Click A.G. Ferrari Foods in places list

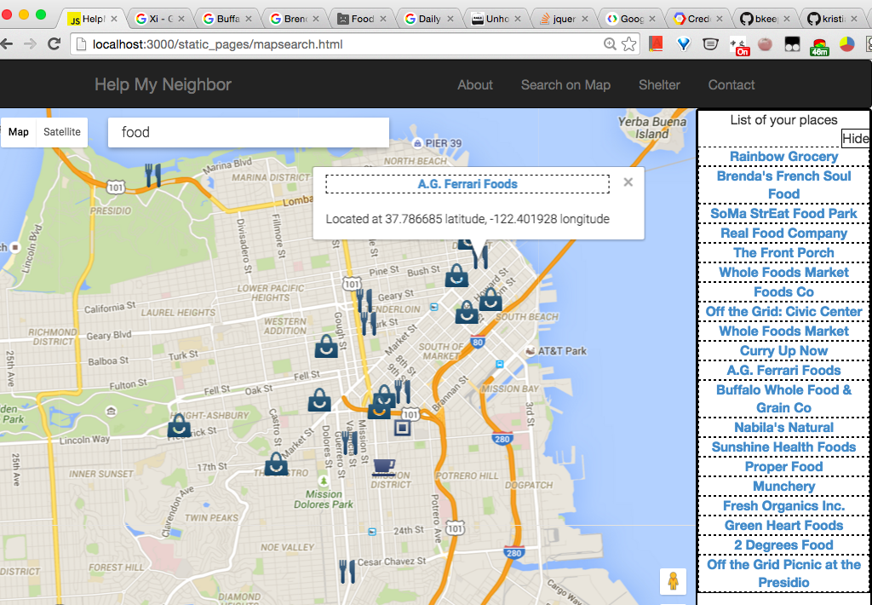click(x=783, y=370)
